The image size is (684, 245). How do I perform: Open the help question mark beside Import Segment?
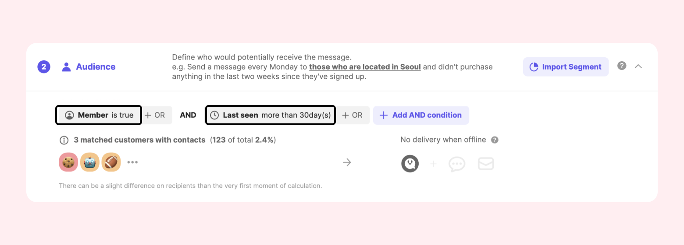[622, 66]
